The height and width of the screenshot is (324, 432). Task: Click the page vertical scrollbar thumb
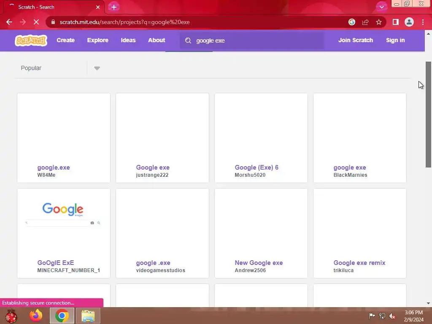428,114
